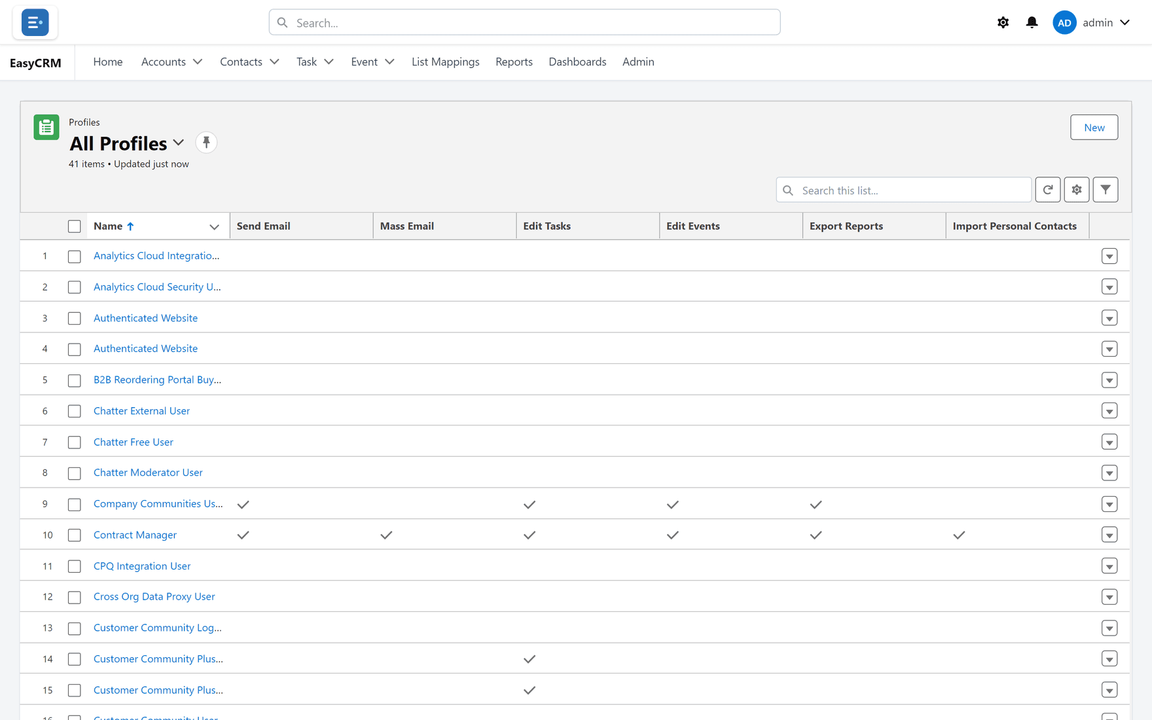Viewport: 1152px width, 720px height.
Task: Click the EasyCRM app launcher logo icon
Action: coord(35,22)
